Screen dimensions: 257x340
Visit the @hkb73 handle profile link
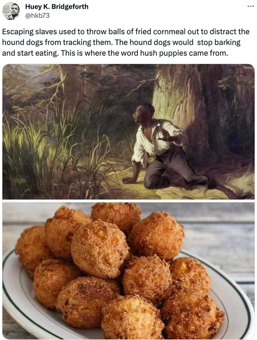point(37,15)
